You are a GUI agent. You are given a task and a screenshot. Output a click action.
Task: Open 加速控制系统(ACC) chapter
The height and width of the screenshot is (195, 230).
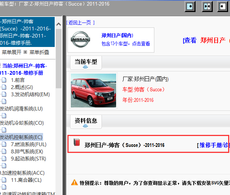point(22,173)
